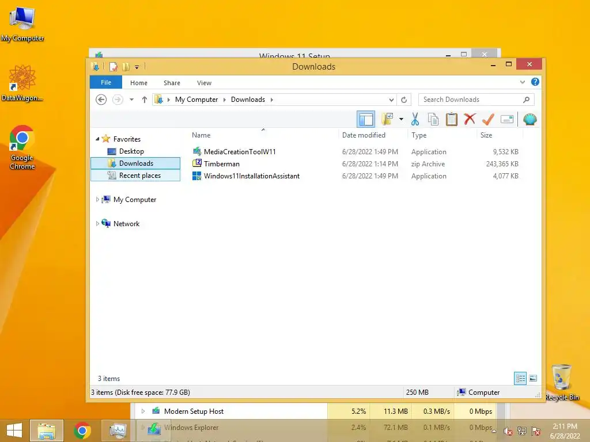Click the orange checkmark Properties icon

pos(488,119)
